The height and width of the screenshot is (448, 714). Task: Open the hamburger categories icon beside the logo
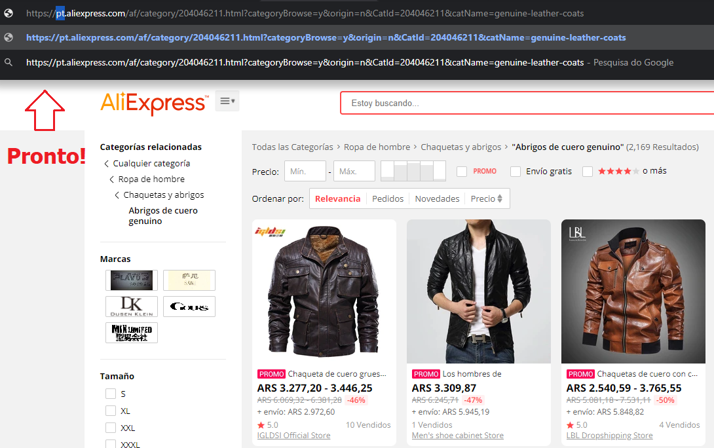click(x=227, y=100)
